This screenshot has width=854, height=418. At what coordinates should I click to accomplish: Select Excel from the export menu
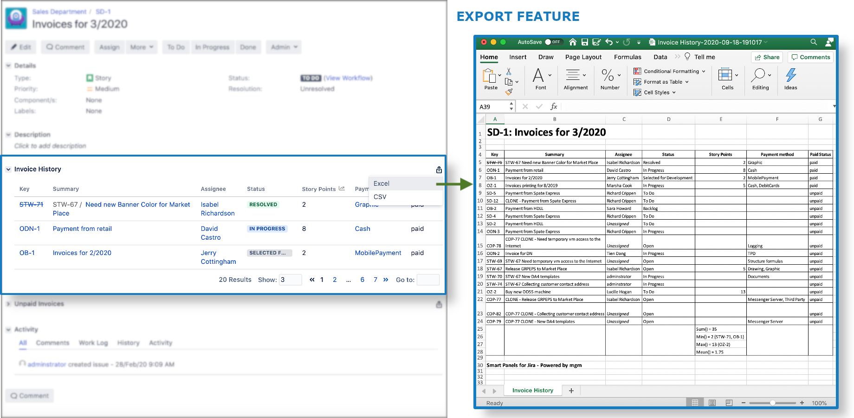click(382, 183)
